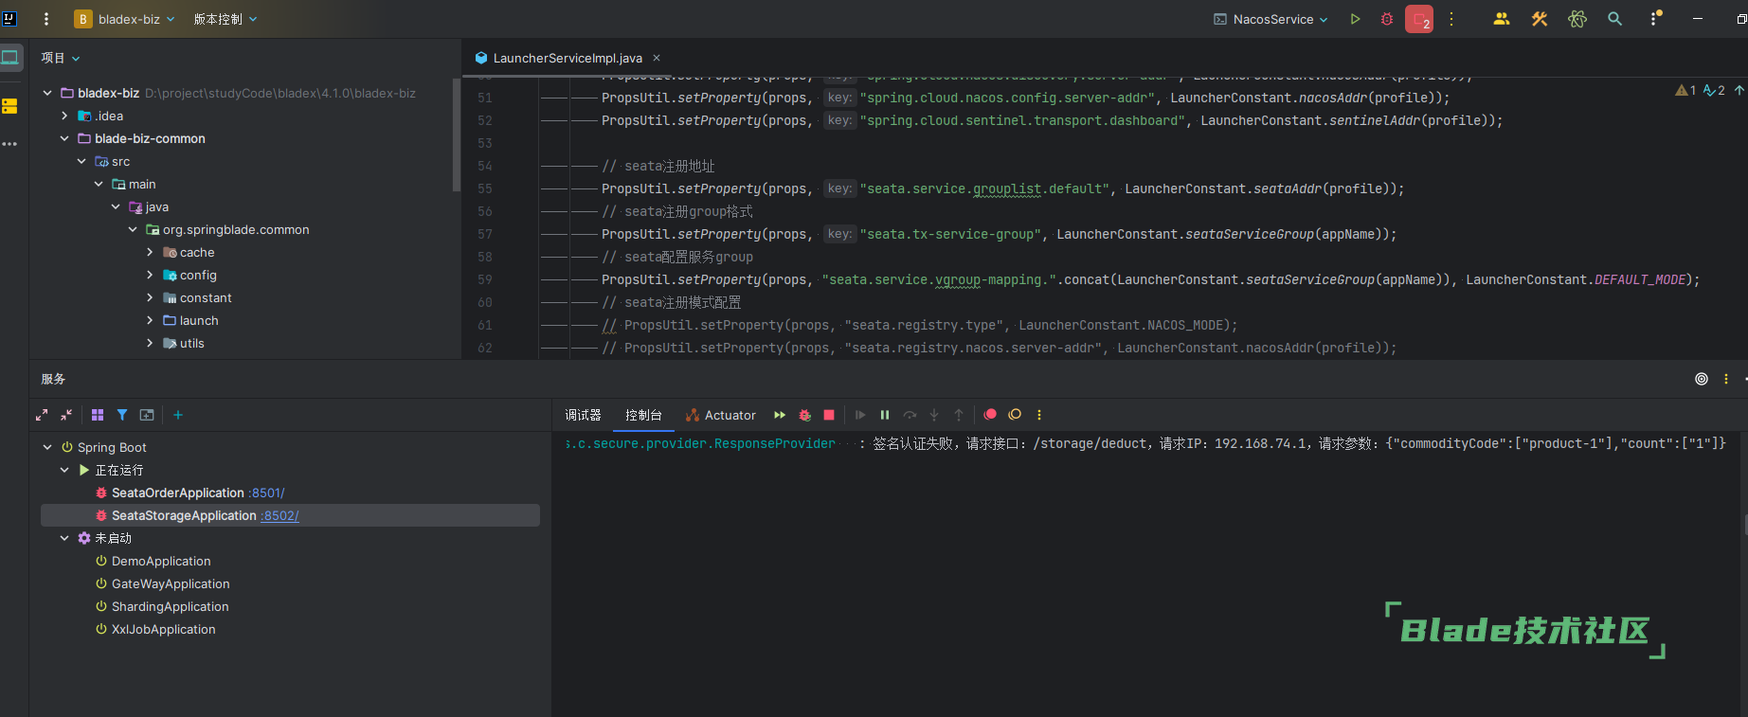Switch to the Actuator tab
The height and width of the screenshot is (717, 1748).
coord(720,415)
